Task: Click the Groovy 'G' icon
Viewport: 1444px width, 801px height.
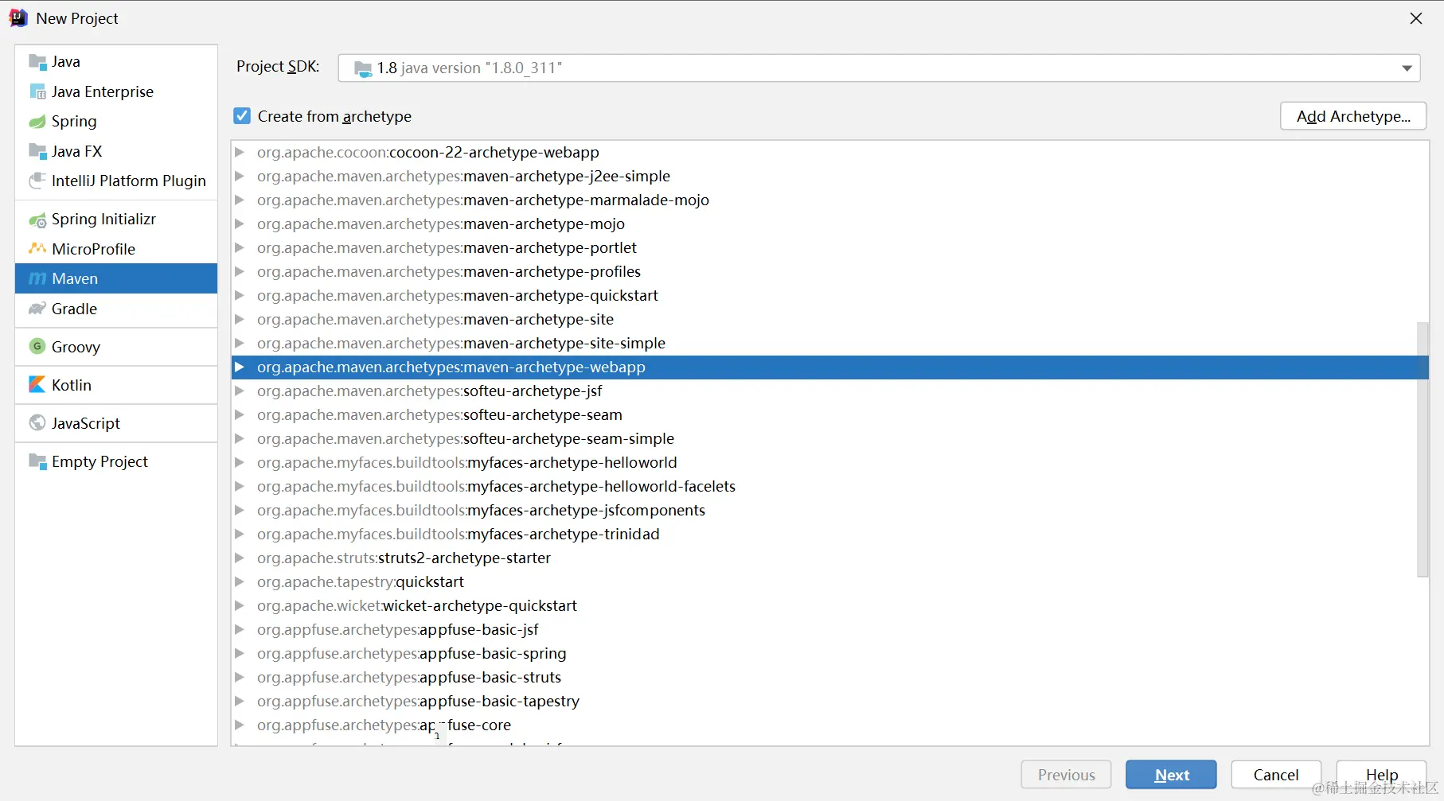Action: tap(37, 346)
